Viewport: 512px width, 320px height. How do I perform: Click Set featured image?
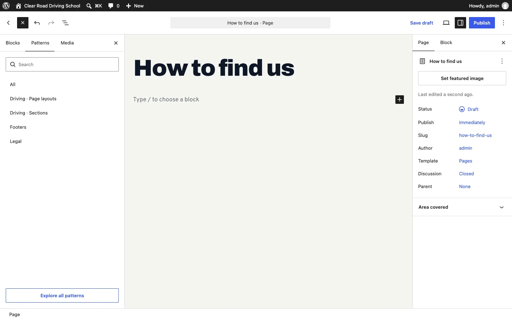[x=462, y=78]
